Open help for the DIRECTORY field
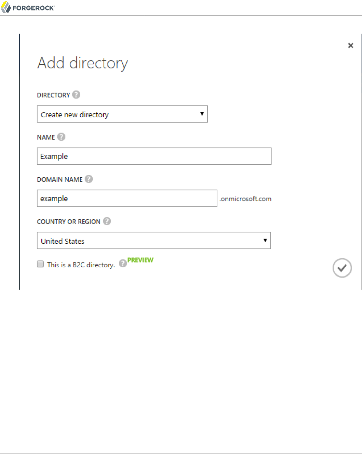The image size is (362, 454). [76, 95]
